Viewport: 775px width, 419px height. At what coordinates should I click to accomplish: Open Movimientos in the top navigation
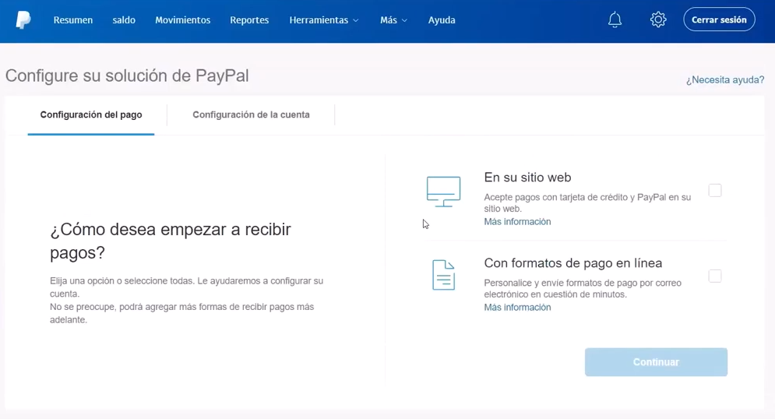click(x=182, y=20)
